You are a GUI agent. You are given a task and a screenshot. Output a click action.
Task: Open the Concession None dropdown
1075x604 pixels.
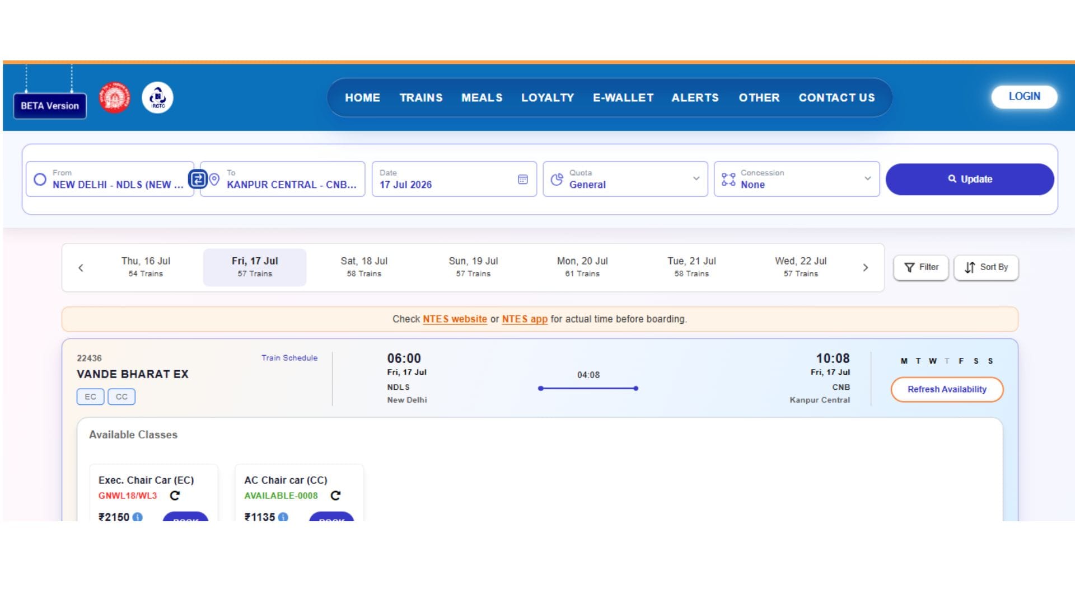(x=797, y=179)
